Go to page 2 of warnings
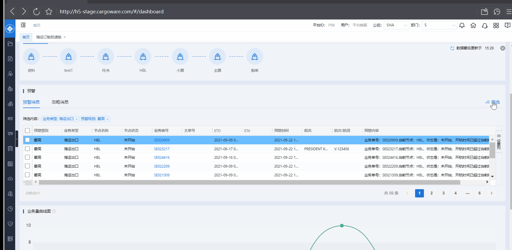The height and width of the screenshot is (250, 512). (x=431, y=193)
